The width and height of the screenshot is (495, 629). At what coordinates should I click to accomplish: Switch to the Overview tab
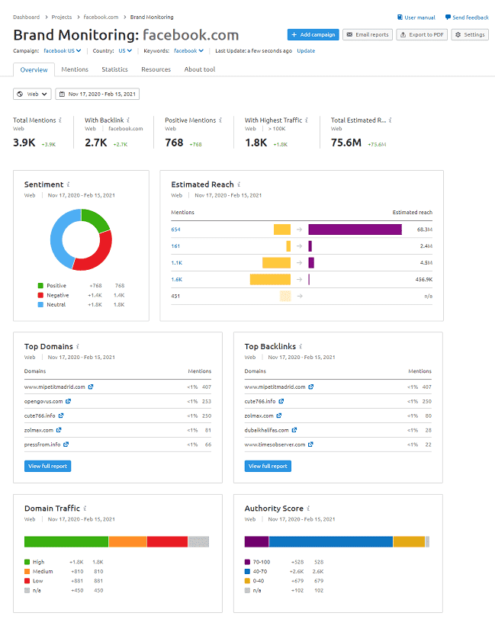tap(34, 70)
